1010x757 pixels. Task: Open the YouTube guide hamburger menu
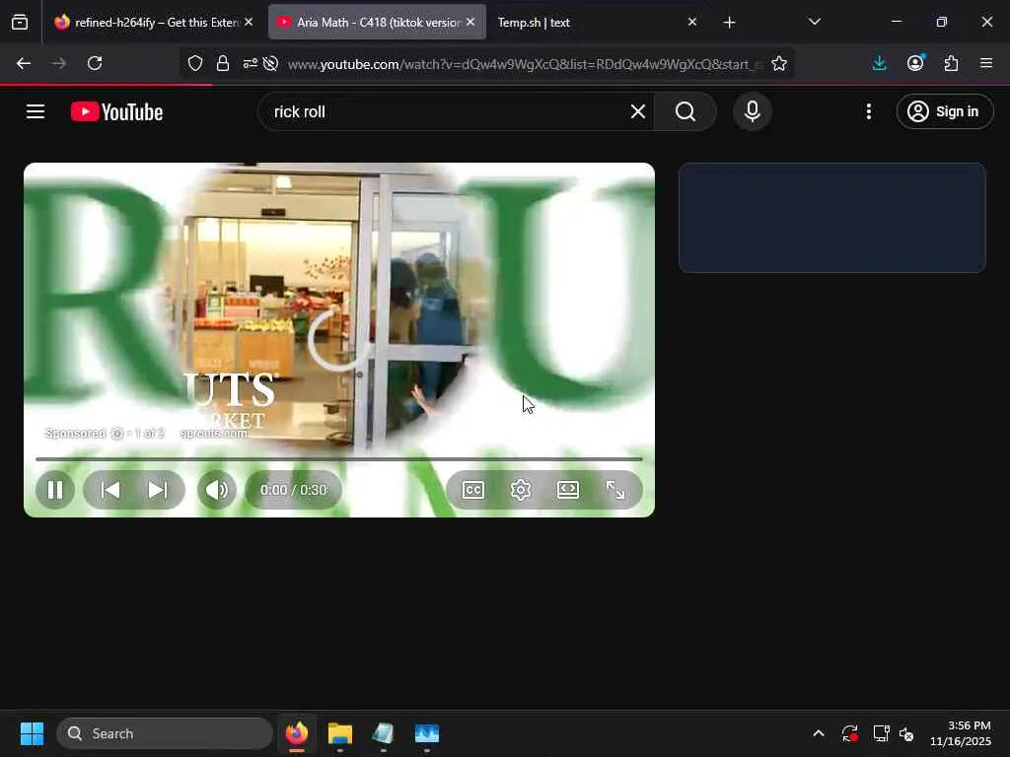click(x=36, y=111)
